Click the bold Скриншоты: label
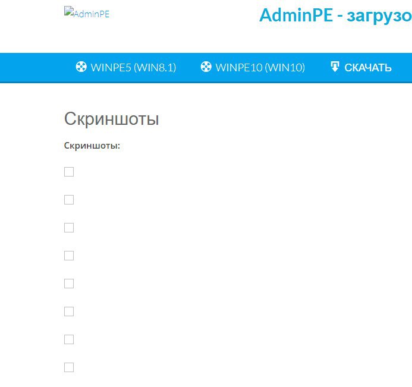The image size is (412, 387). pos(92,146)
